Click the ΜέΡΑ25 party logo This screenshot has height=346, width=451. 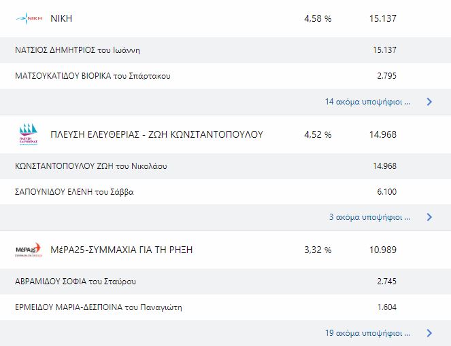29,250
